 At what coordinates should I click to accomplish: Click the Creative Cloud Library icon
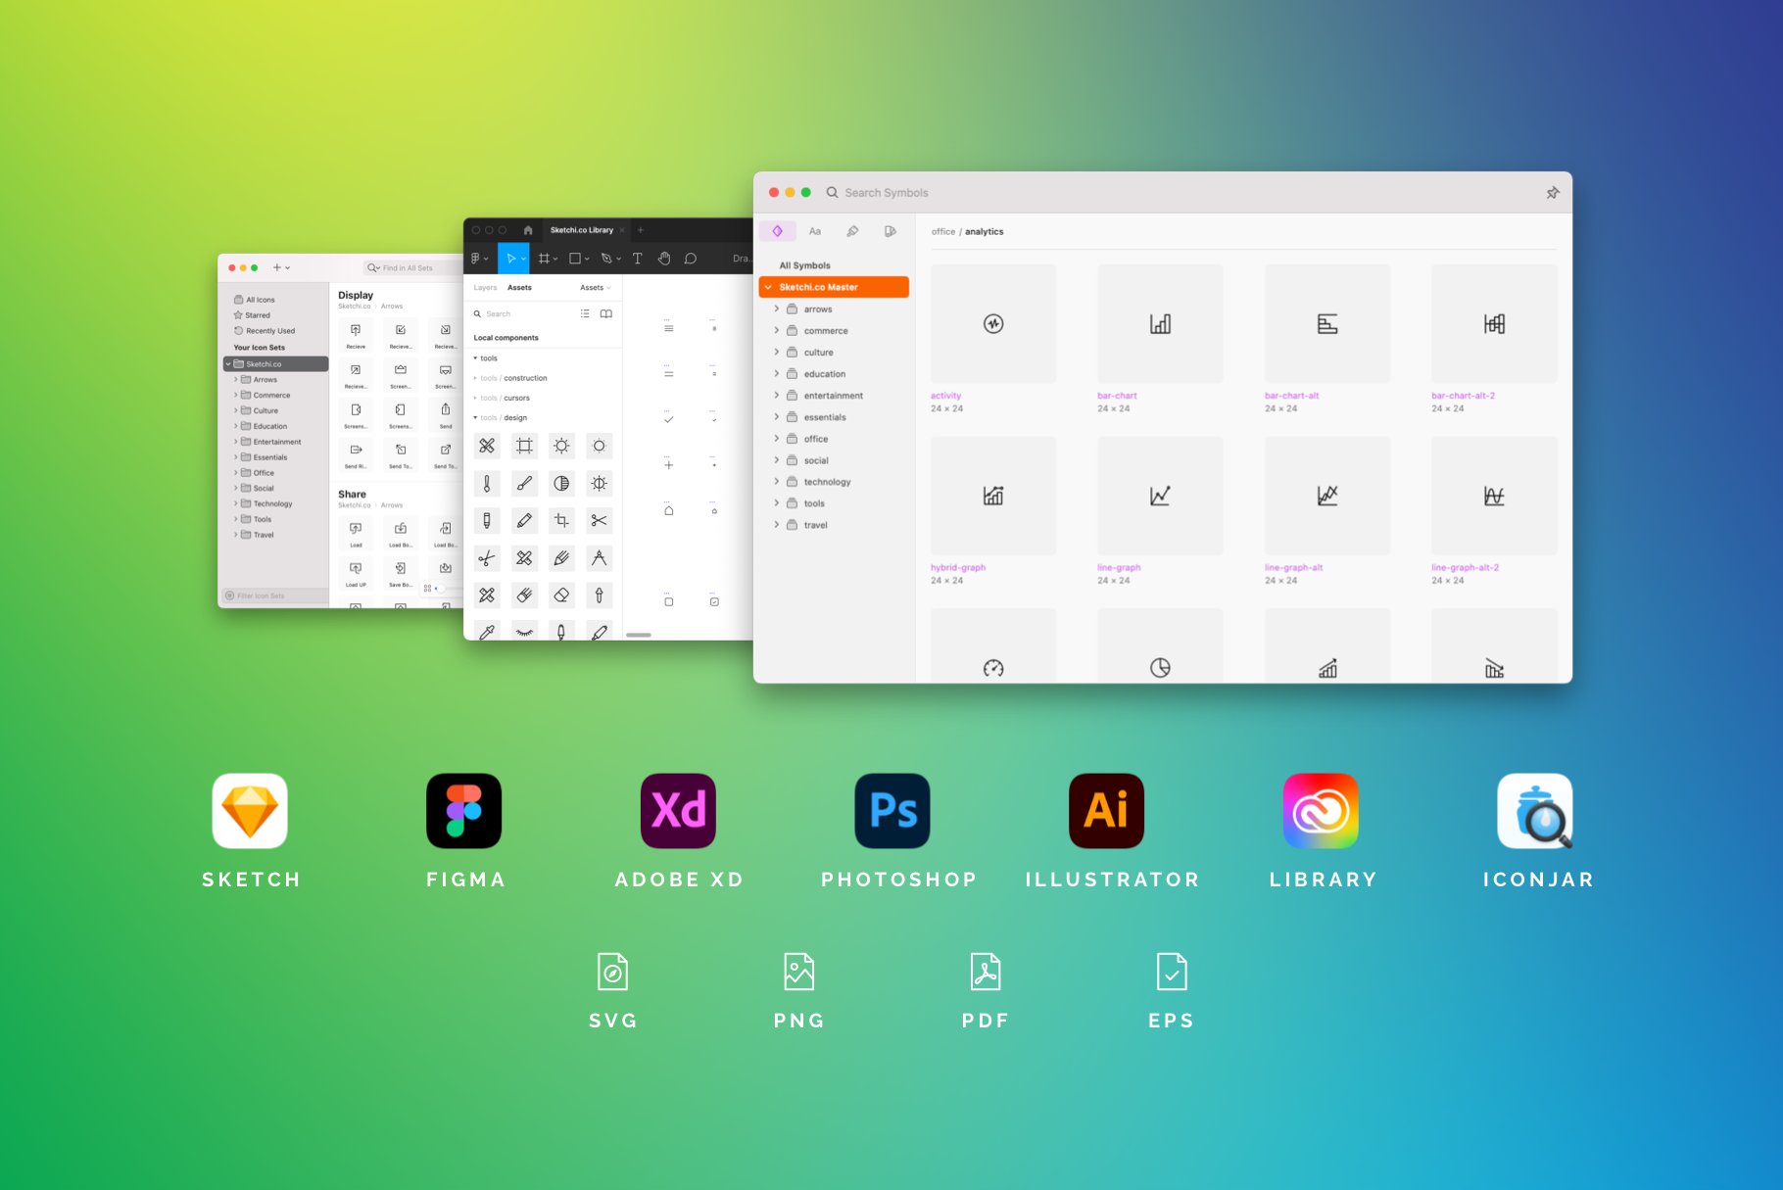point(1321,811)
